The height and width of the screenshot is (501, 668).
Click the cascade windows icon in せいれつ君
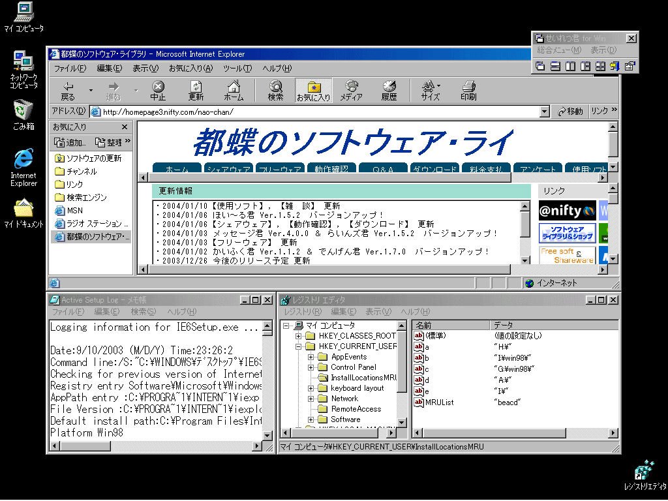point(540,66)
